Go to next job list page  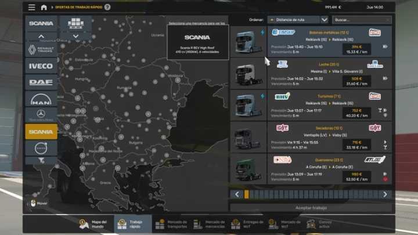[x=385, y=194]
